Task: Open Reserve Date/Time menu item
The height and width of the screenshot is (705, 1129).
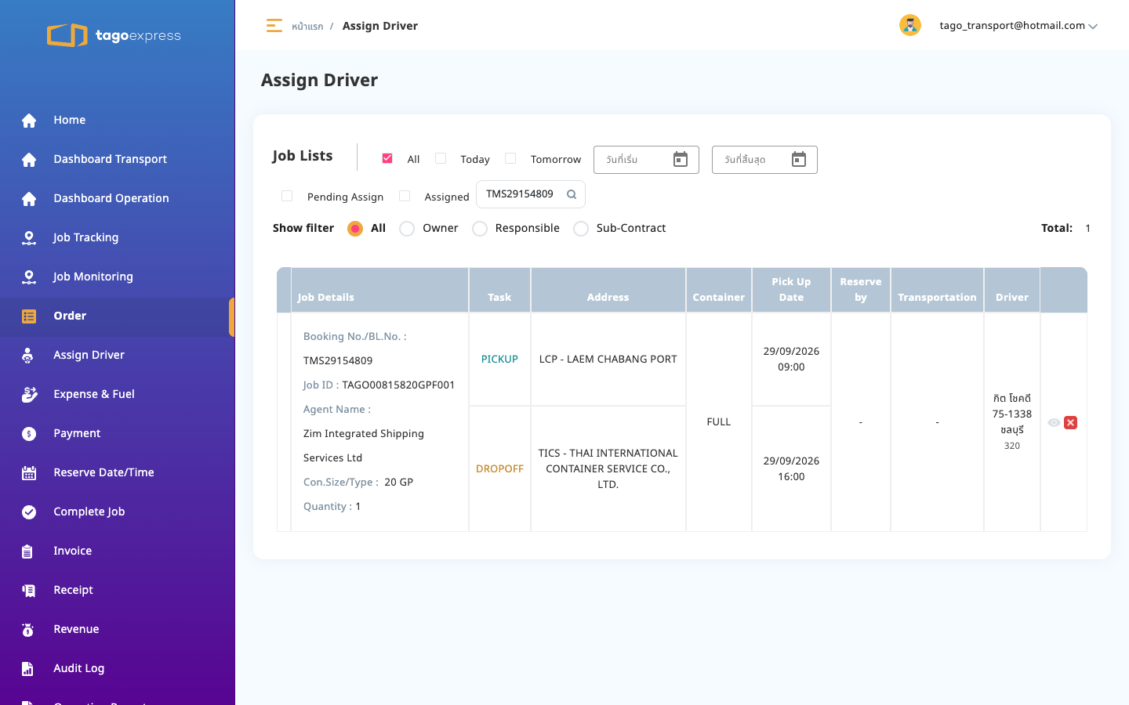Action: (x=103, y=472)
